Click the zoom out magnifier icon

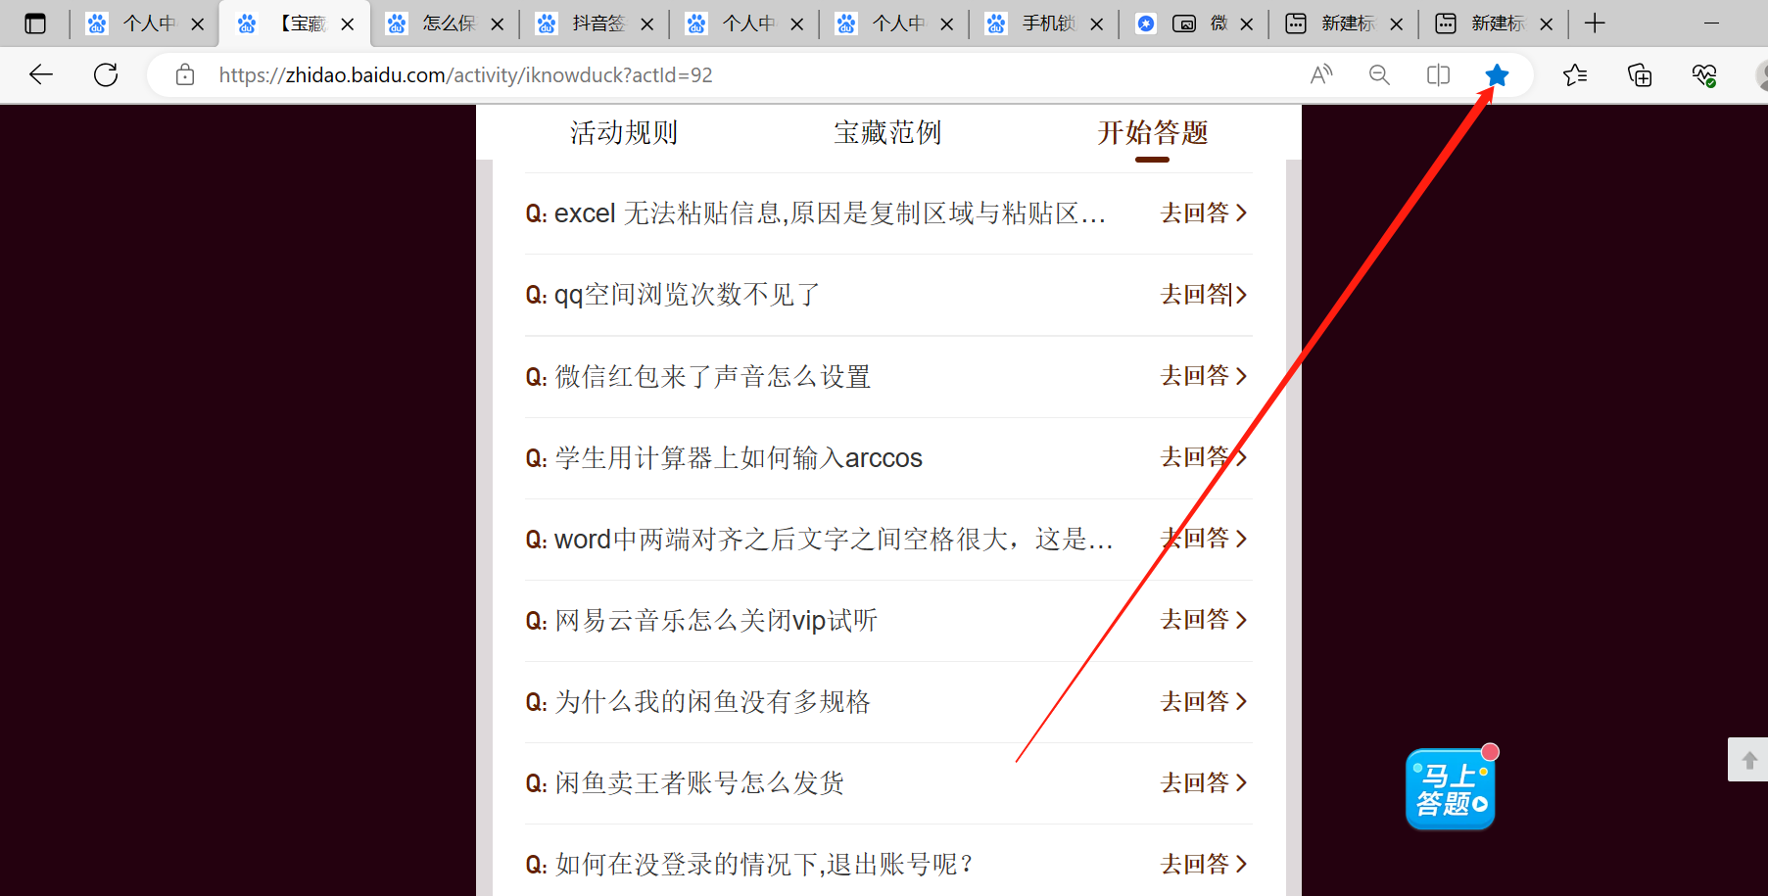tap(1379, 74)
